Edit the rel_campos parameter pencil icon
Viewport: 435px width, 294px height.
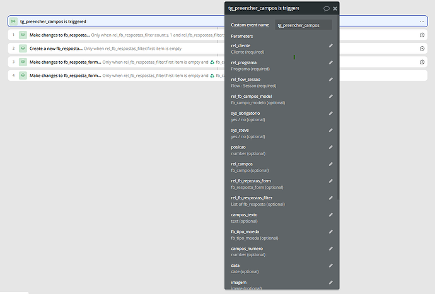pos(331,164)
